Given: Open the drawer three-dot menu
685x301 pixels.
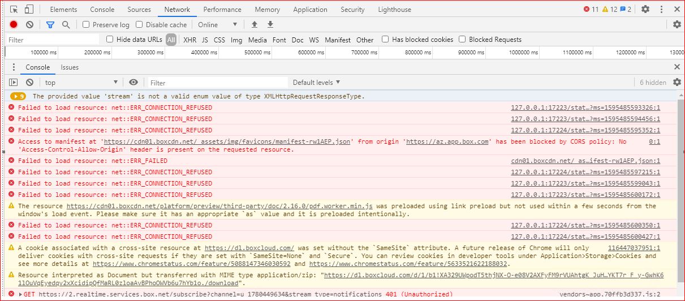Looking at the screenshot, I should tap(14, 67).
